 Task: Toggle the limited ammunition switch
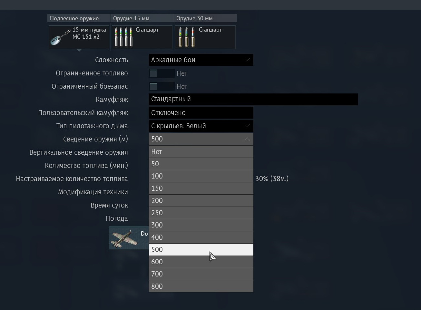coord(162,86)
